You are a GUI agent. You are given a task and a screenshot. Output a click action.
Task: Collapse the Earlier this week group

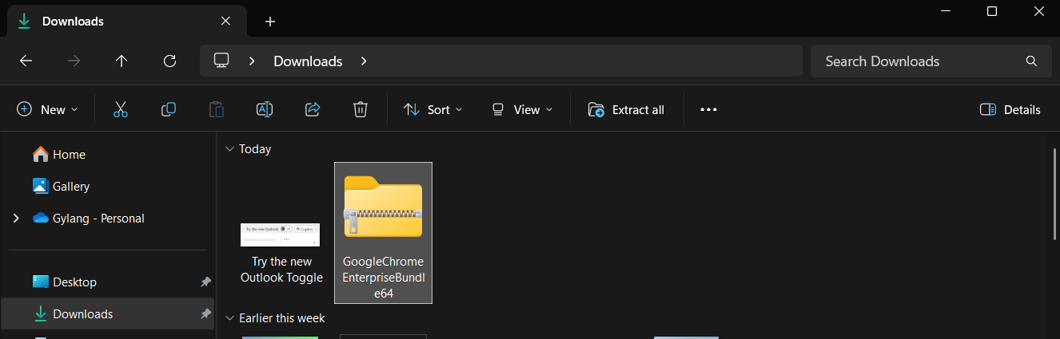pos(230,318)
